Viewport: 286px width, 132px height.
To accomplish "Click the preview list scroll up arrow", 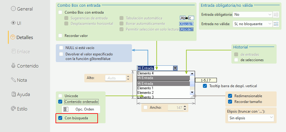I will pyautogui.click(x=192, y=73).
